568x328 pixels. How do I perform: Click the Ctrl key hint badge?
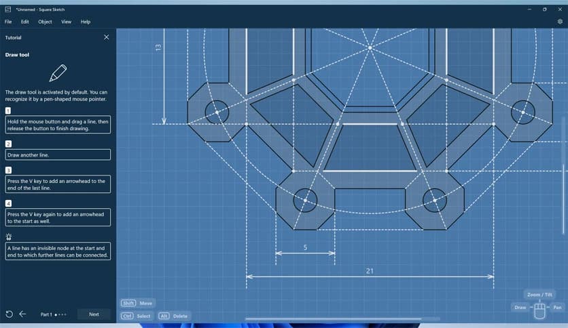(x=127, y=316)
